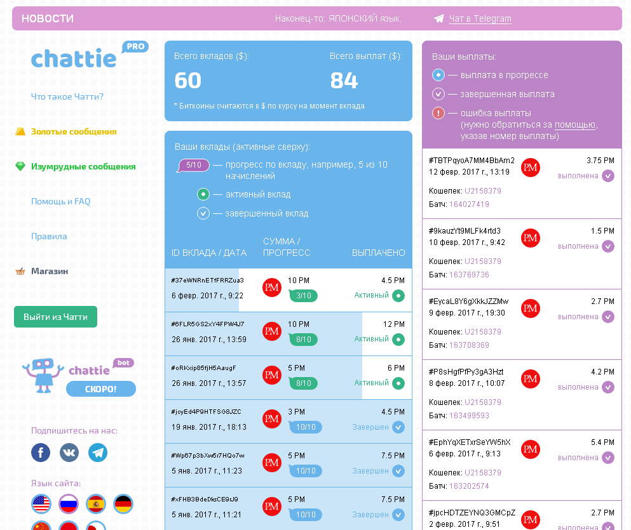The image size is (631, 530).
Task: Open Золотые сообщения menu item
Action: click(x=74, y=131)
